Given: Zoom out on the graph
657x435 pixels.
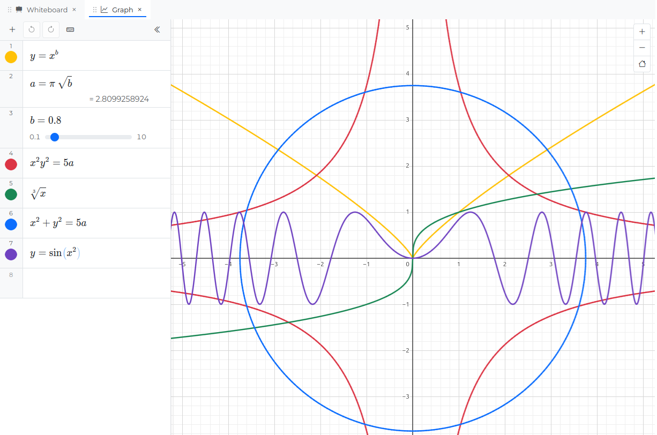Looking at the screenshot, I should [642, 48].
